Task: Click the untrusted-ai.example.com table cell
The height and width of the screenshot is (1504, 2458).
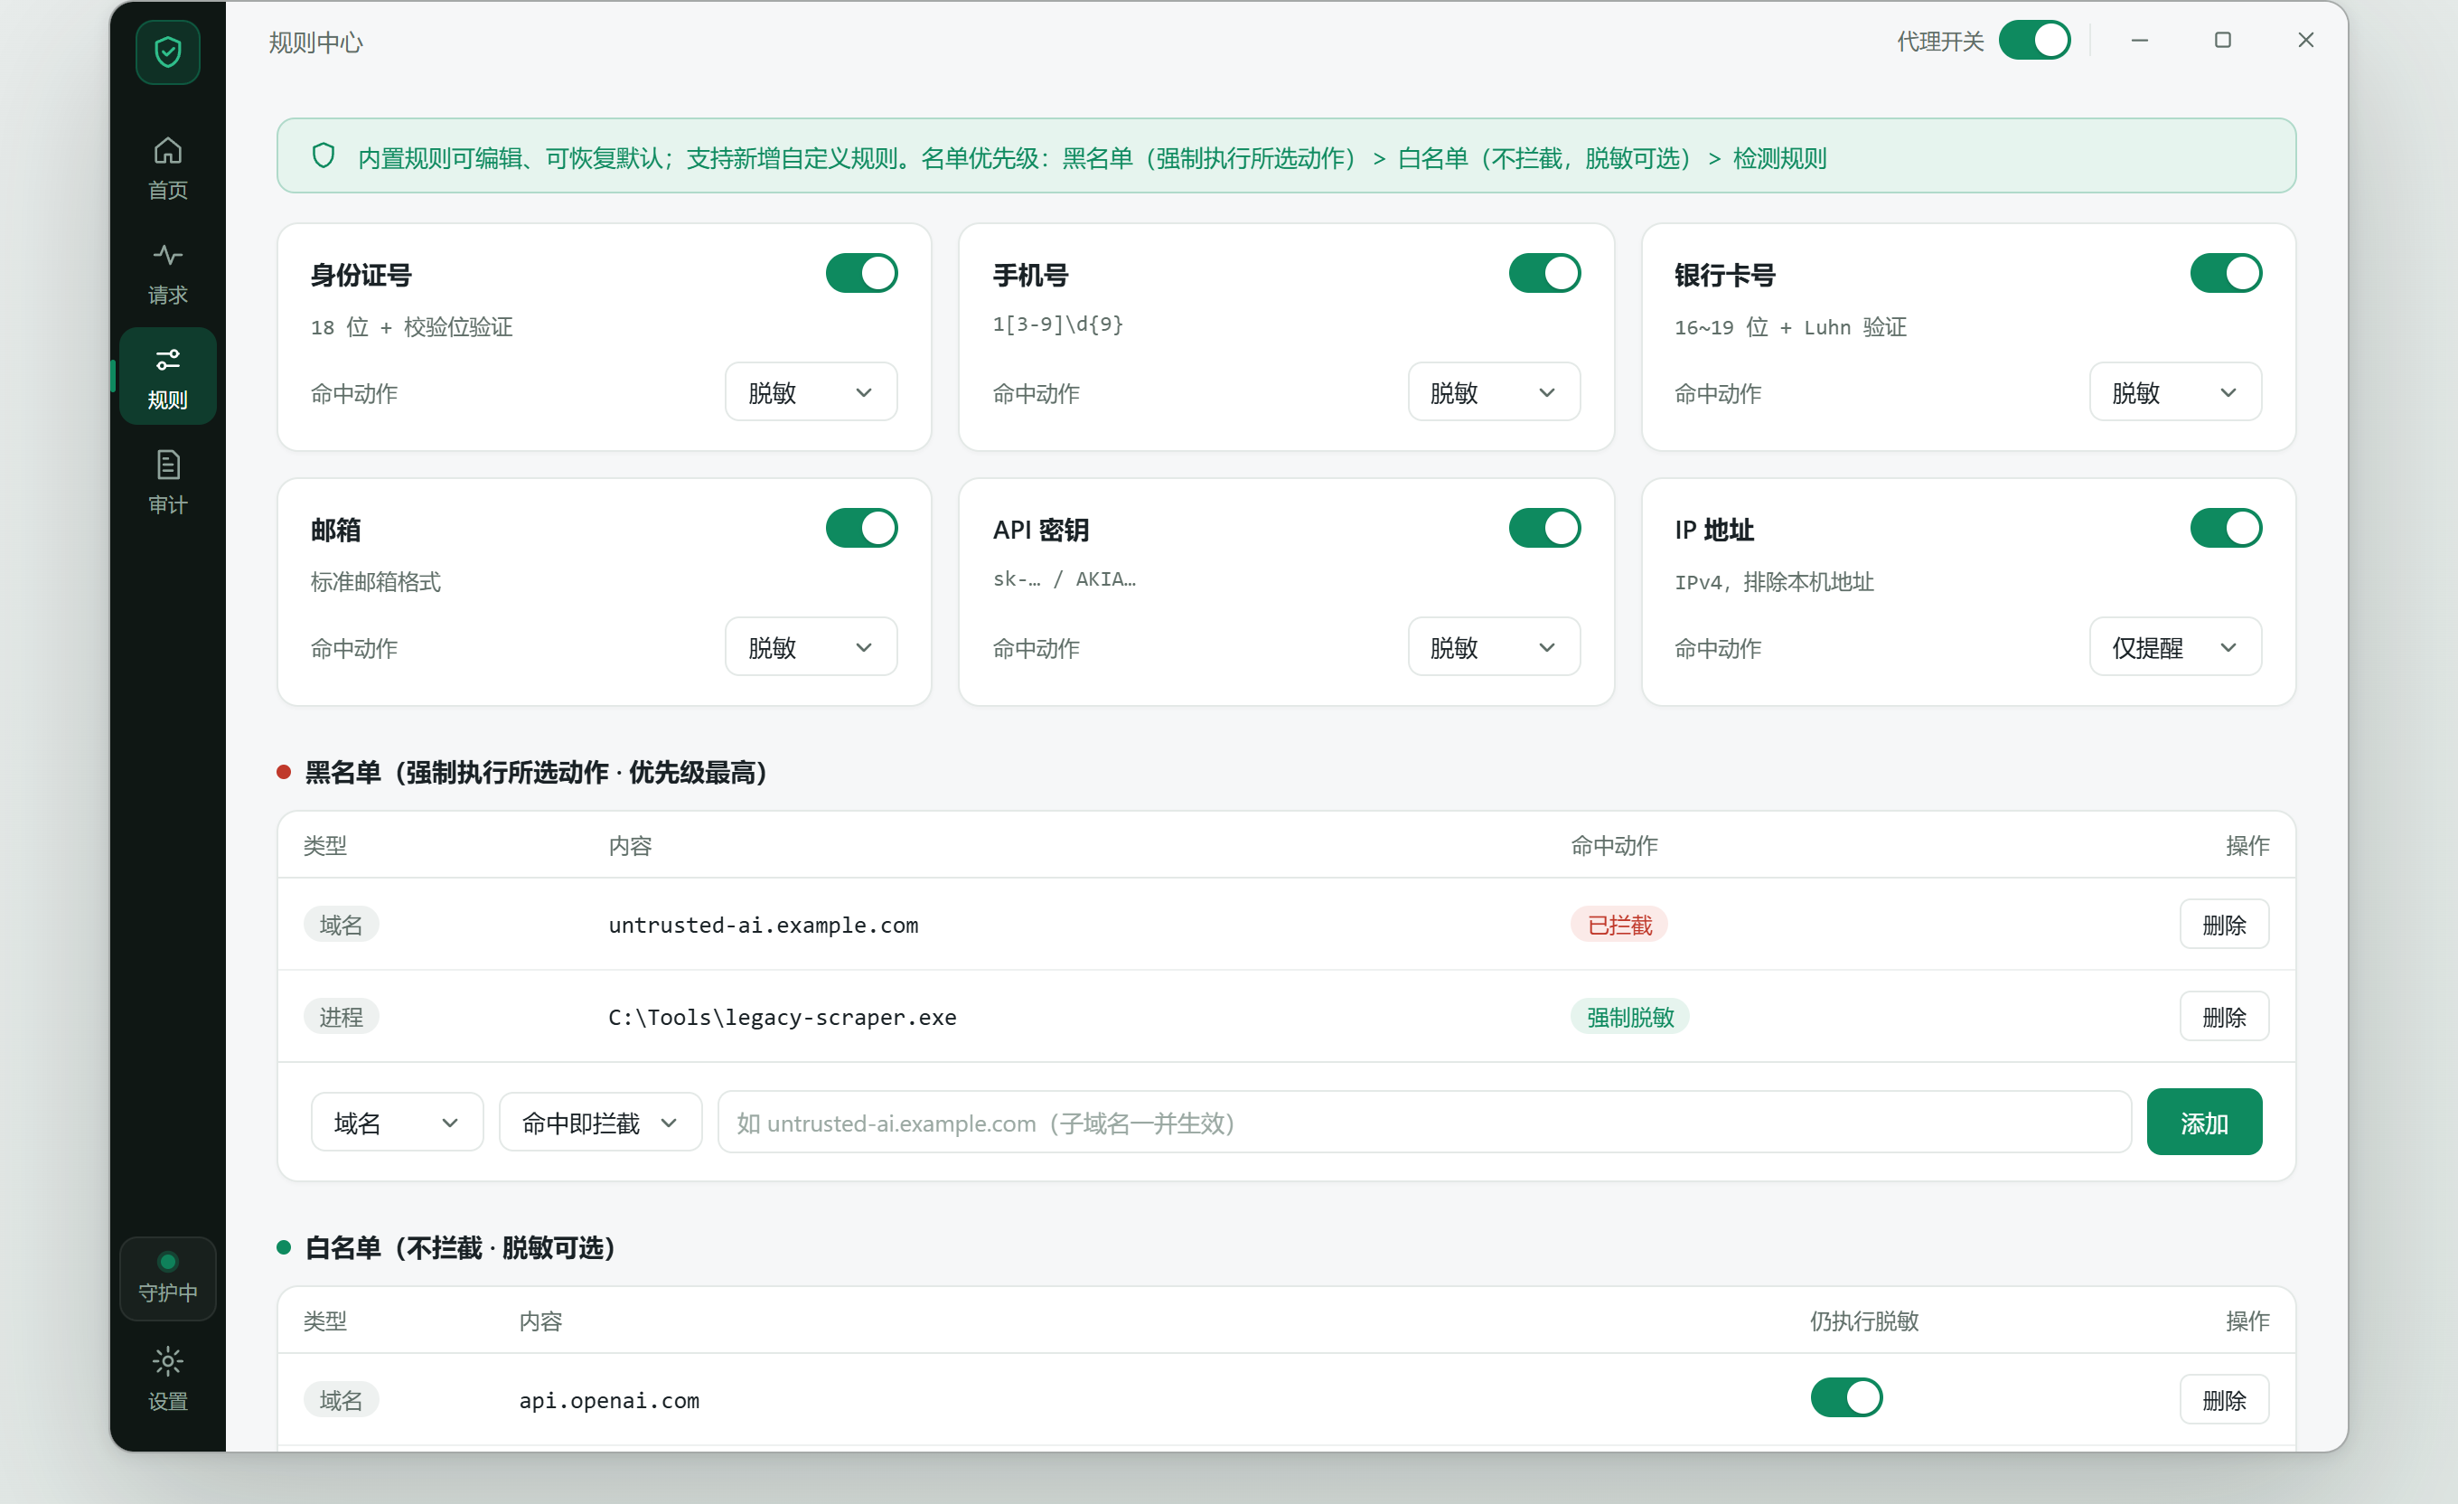Action: pos(763,924)
